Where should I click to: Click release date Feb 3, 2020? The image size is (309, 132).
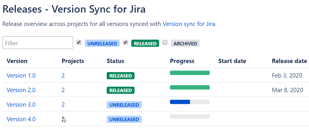[x=287, y=76]
